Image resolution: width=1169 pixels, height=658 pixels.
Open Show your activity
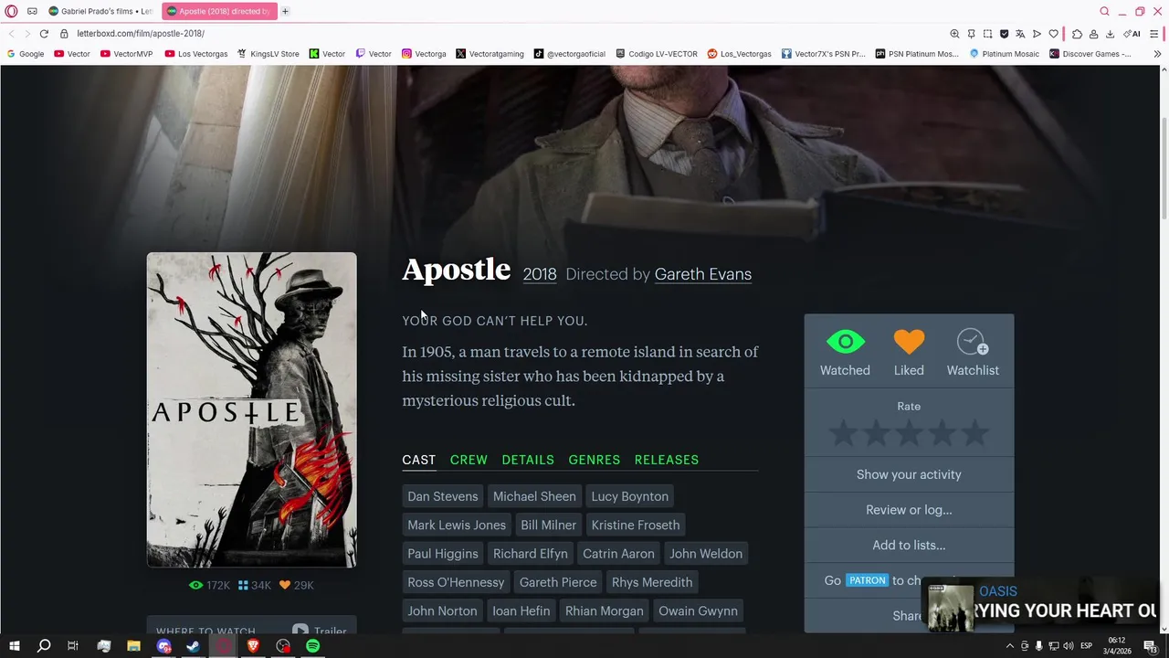pos(909,474)
